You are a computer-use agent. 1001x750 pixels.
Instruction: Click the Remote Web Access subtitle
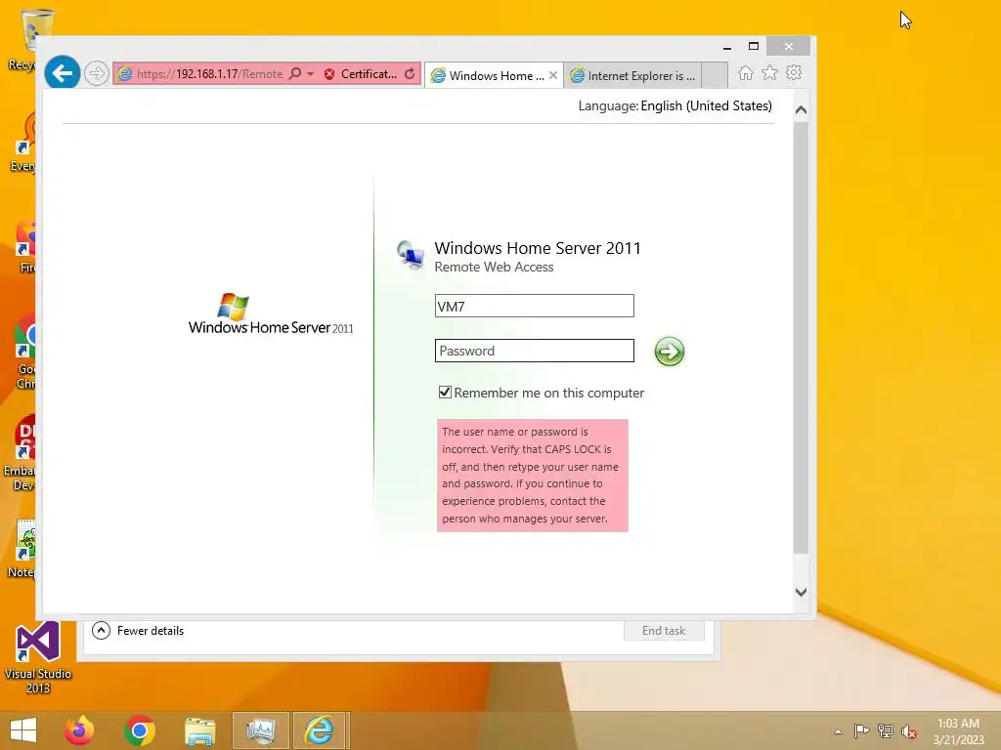(x=494, y=268)
